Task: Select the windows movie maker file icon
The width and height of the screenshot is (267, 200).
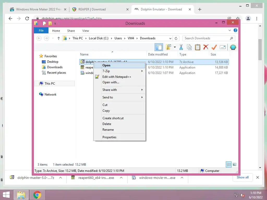Action: click(x=82, y=73)
